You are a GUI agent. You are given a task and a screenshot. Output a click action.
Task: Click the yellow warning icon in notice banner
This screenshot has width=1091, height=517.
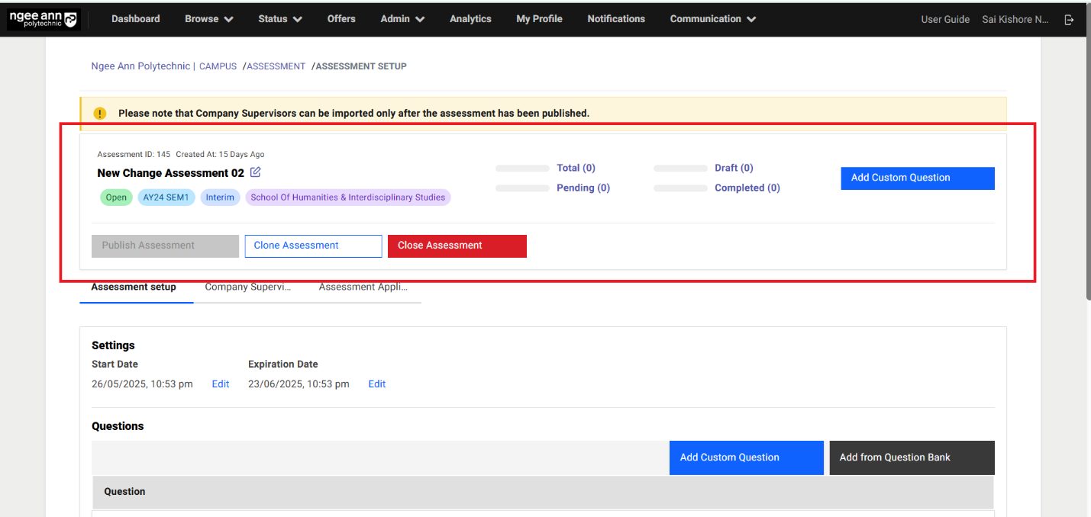coord(100,114)
